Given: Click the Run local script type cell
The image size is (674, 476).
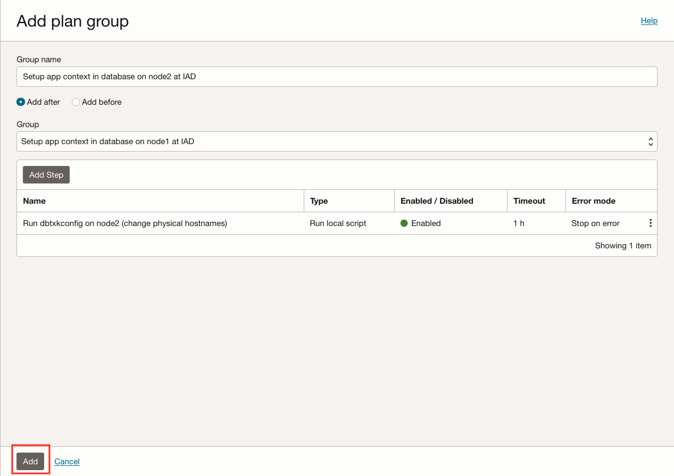Looking at the screenshot, I should pos(338,223).
